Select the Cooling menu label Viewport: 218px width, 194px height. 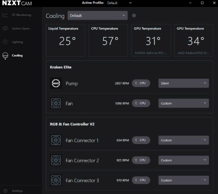click(x=17, y=56)
